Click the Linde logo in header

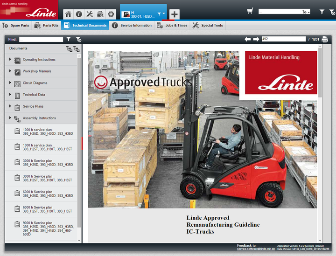pyautogui.click(x=41, y=14)
